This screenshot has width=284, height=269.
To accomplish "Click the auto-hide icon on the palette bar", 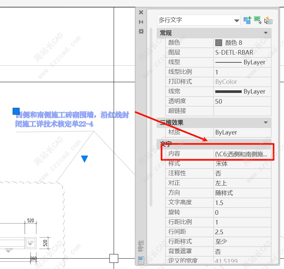I will pos(141,22).
